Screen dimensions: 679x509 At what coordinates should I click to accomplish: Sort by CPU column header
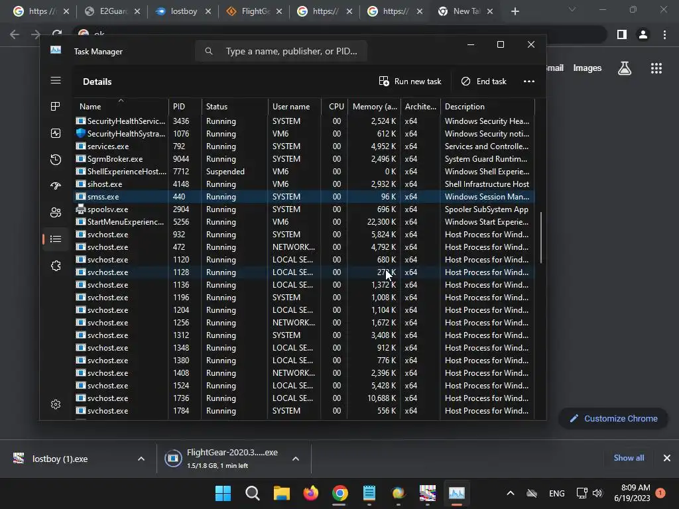[x=334, y=107]
